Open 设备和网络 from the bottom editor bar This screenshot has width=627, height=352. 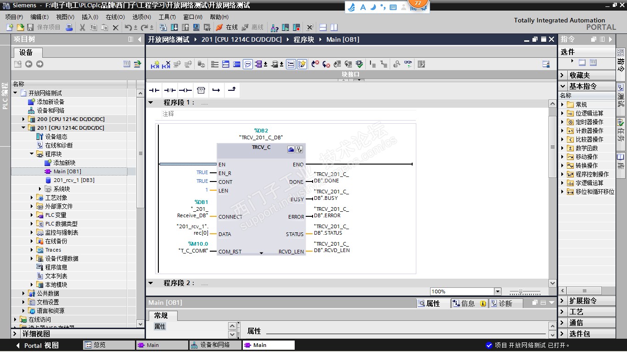coord(214,345)
